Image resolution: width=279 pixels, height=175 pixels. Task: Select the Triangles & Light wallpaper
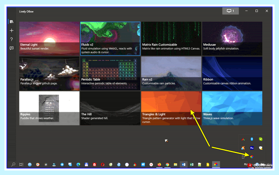[171, 108]
